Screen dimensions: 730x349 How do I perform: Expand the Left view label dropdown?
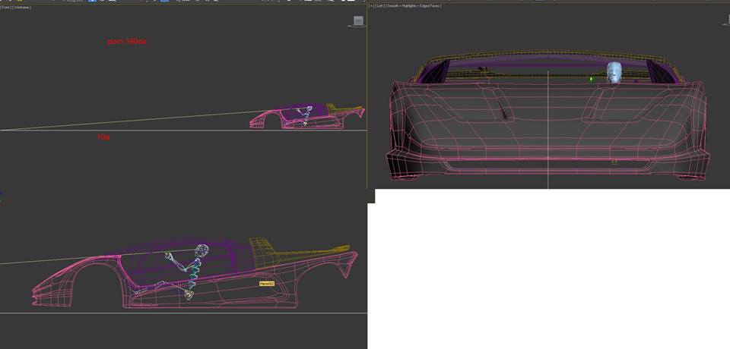click(x=379, y=6)
